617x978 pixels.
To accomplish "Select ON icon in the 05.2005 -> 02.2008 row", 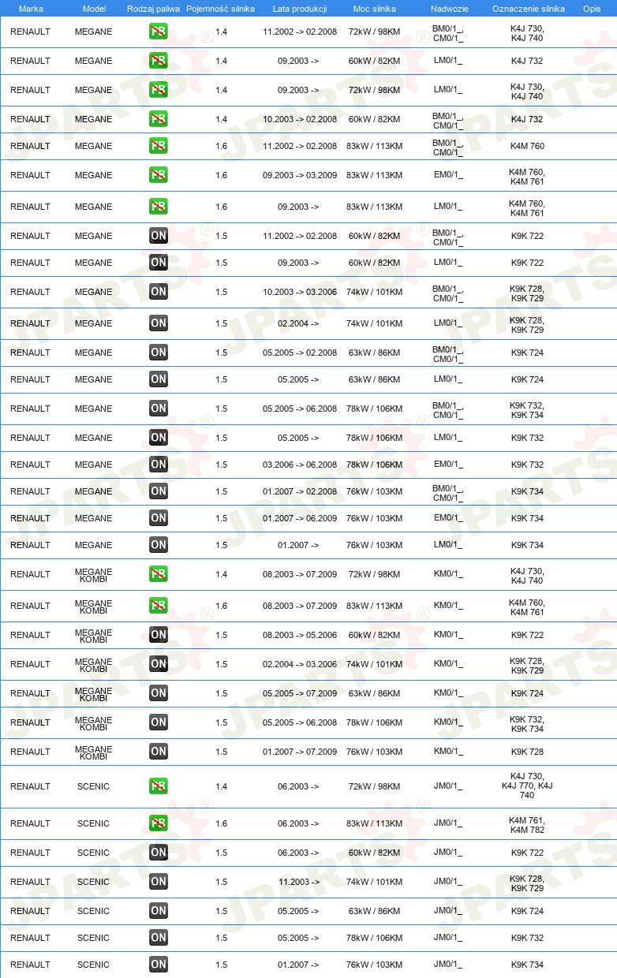I will click(x=159, y=353).
